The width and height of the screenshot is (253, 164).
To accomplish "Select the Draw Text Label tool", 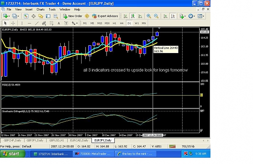I will pyautogui.click(x=66, y=23).
